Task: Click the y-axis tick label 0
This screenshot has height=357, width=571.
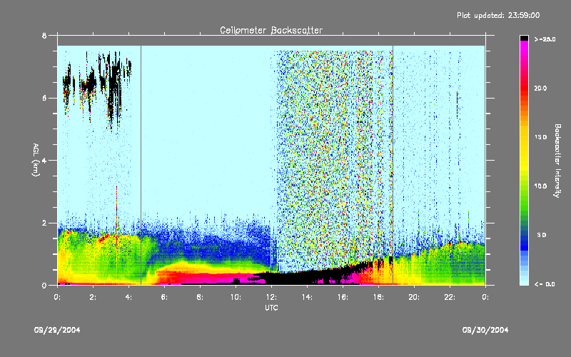Action: pos(44,286)
